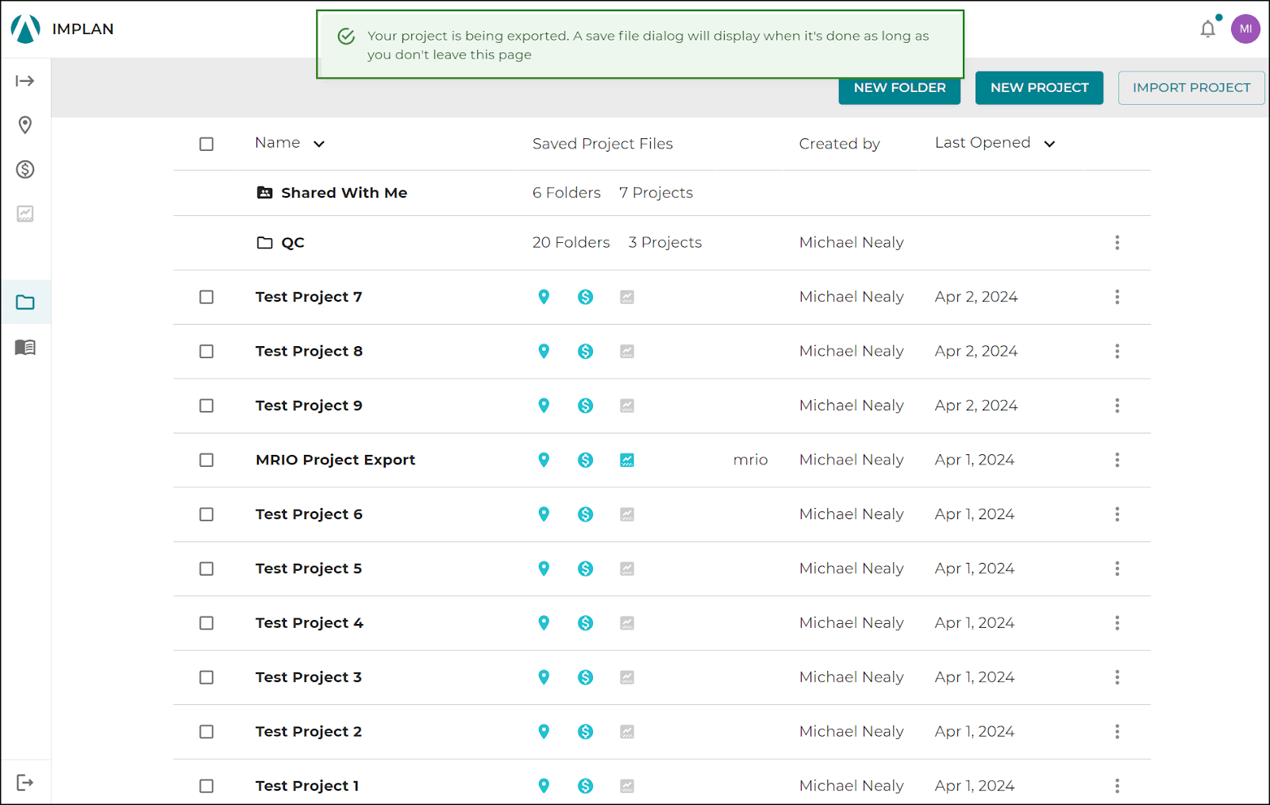Click Saved Project Files column header
1270x805 pixels.
602,144
